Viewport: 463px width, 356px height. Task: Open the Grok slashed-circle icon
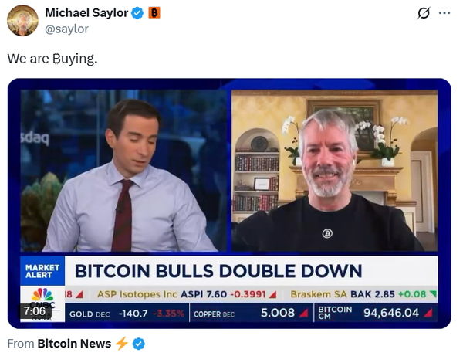click(x=424, y=13)
